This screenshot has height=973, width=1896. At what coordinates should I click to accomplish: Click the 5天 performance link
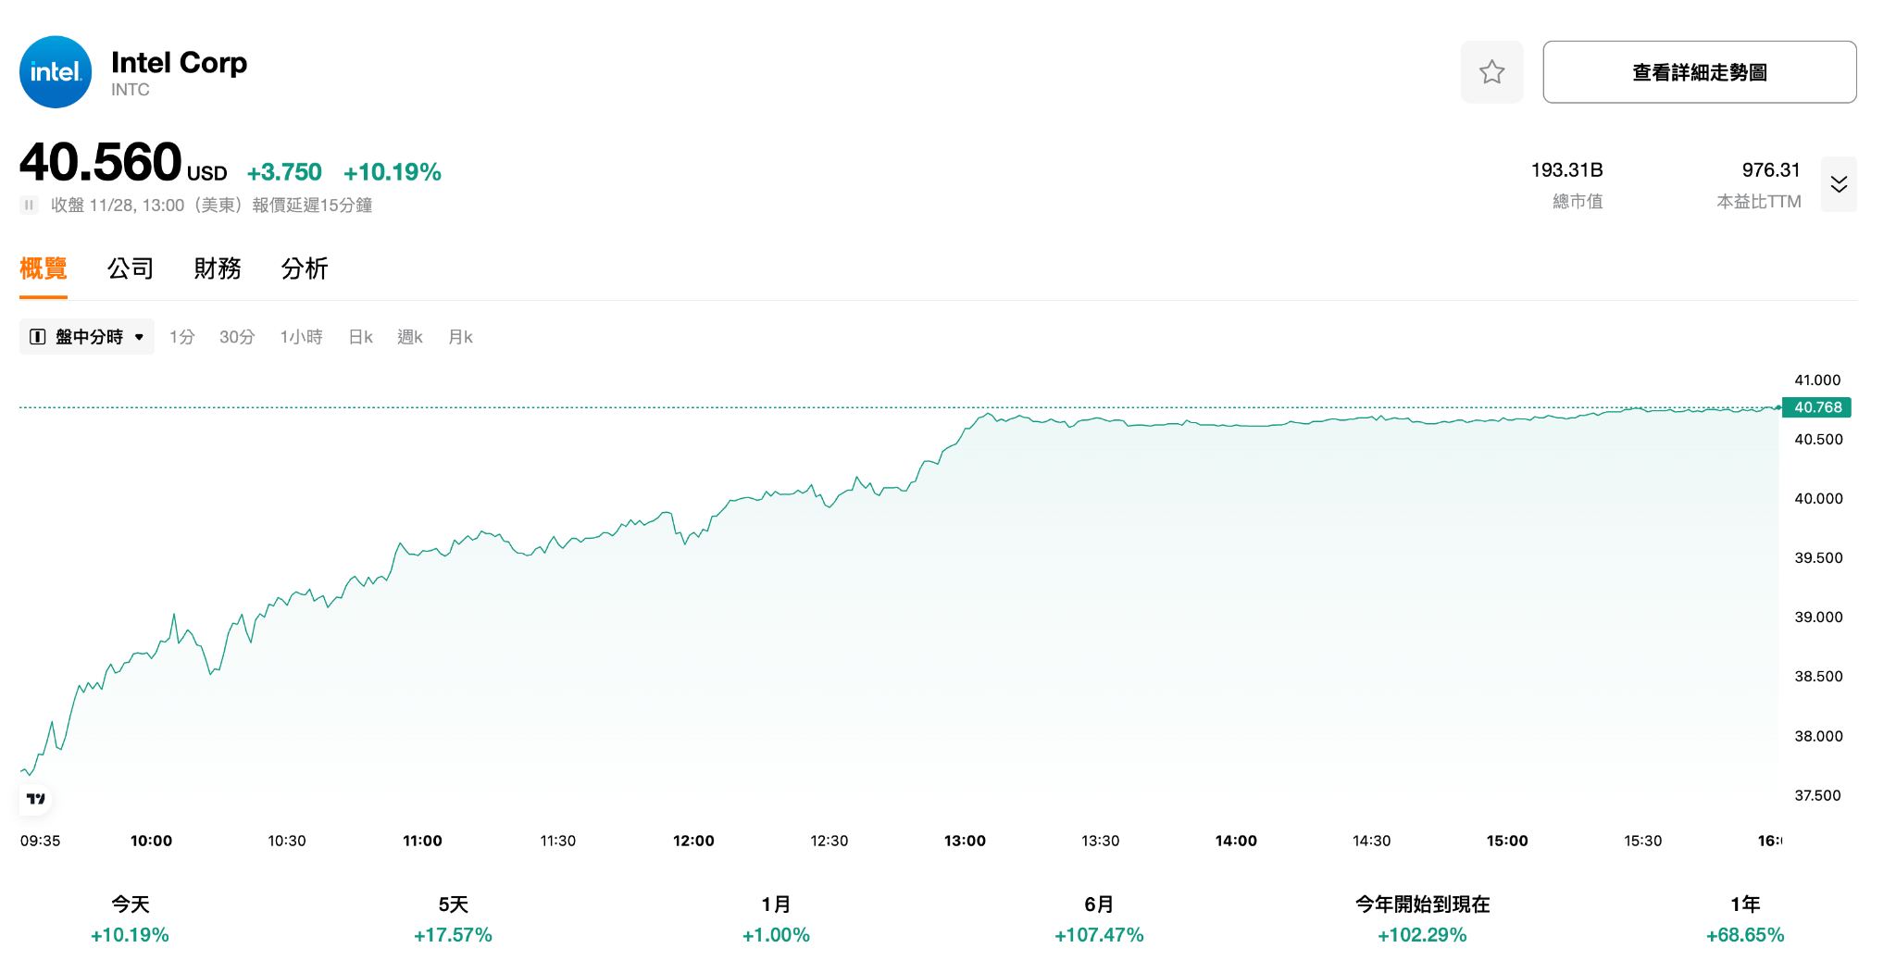[x=453, y=919]
